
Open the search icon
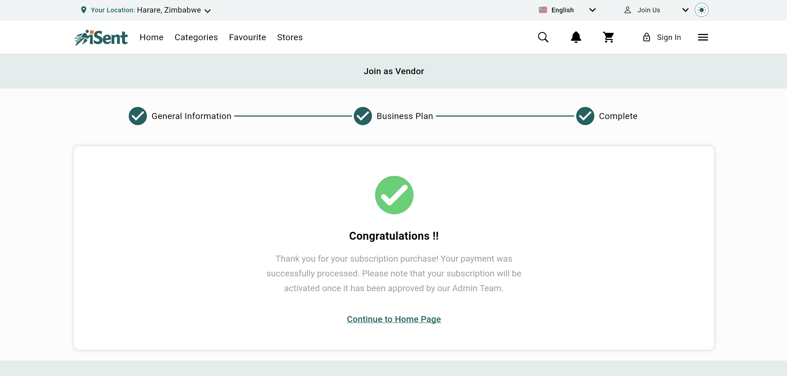click(543, 37)
